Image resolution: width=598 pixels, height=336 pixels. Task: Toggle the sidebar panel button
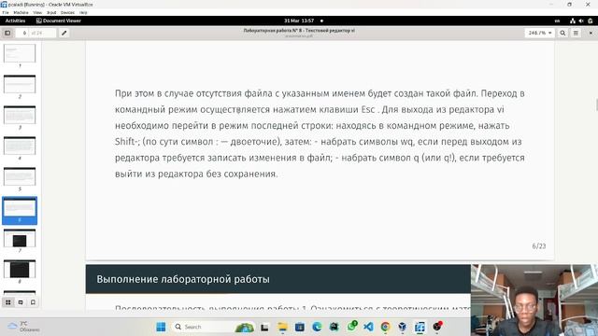pos(7,34)
